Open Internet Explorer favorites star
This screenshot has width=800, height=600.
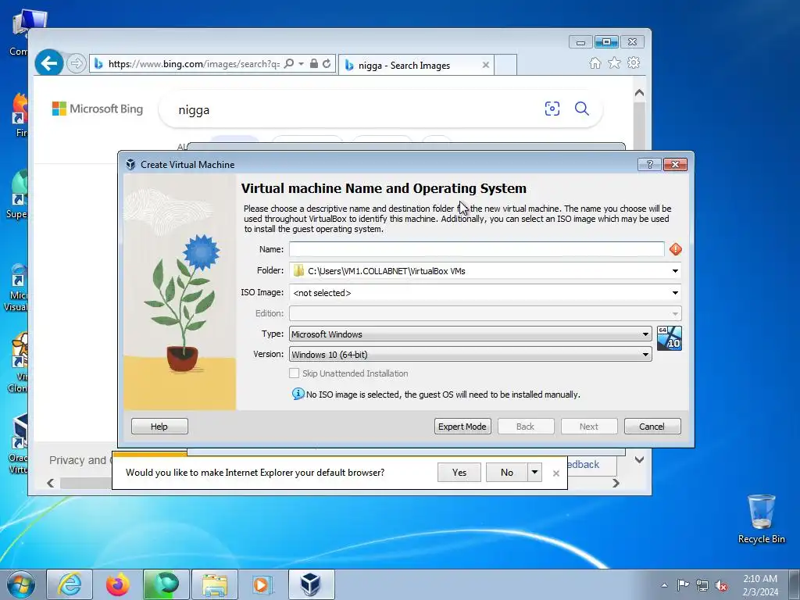point(614,63)
